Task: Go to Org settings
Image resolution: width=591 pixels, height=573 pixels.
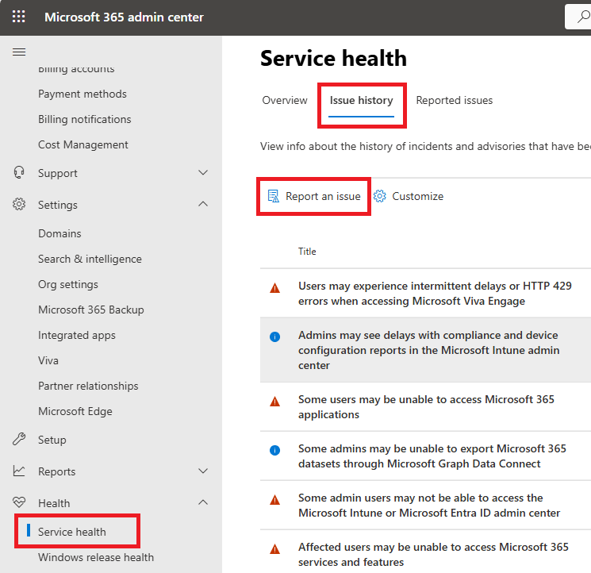Action: pyautogui.click(x=68, y=284)
